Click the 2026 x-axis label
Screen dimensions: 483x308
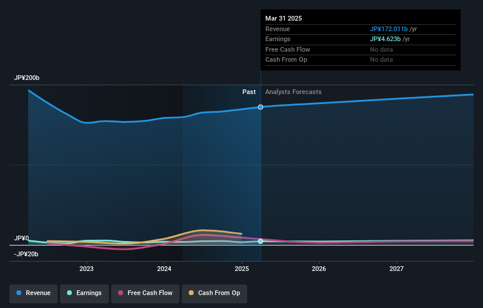click(x=319, y=269)
